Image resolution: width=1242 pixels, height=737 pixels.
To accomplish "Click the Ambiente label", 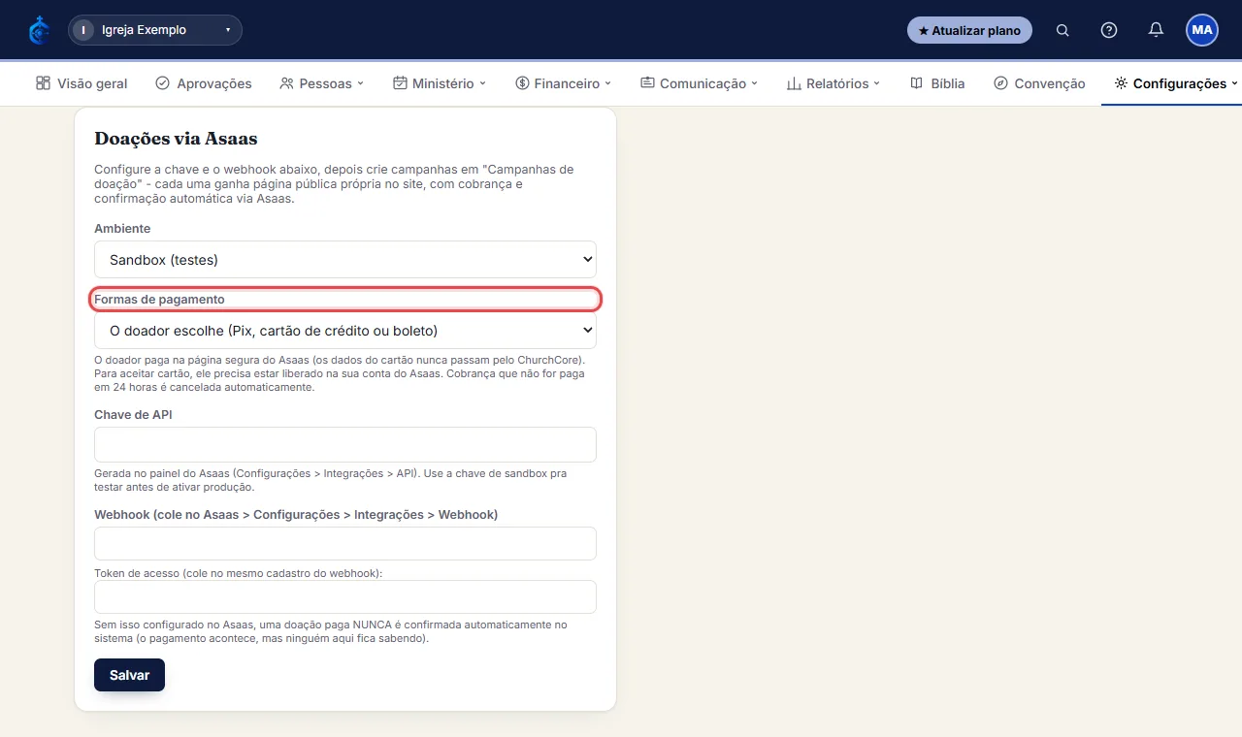I will (122, 229).
